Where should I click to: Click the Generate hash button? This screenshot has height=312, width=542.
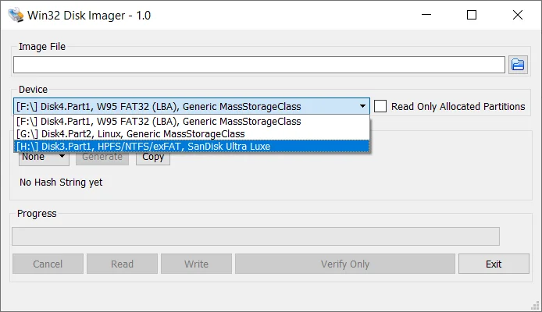coord(102,157)
